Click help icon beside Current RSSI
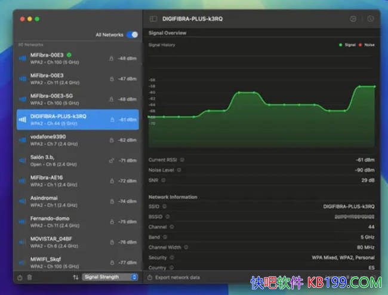The image size is (388, 295). (x=182, y=160)
